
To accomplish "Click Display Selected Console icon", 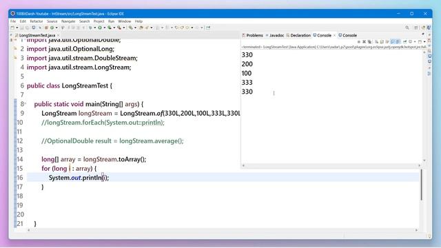I will tap(411, 41).
